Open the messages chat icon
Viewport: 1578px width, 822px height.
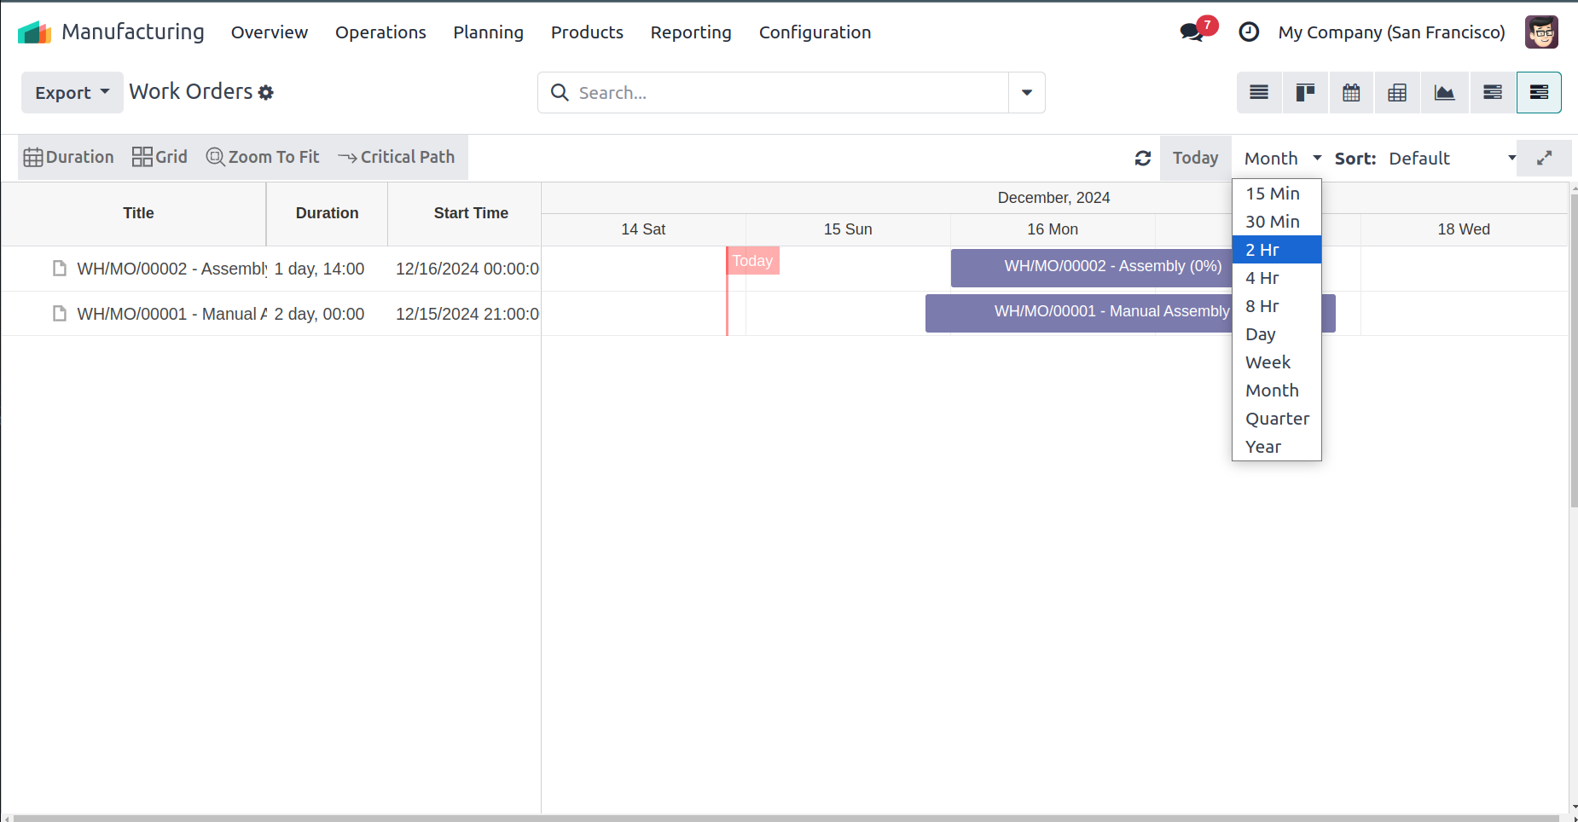click(x=1192, y=32)
